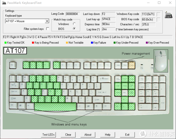Select the BIOS match key code radio

pyautogui.click(x=74, y=29)
